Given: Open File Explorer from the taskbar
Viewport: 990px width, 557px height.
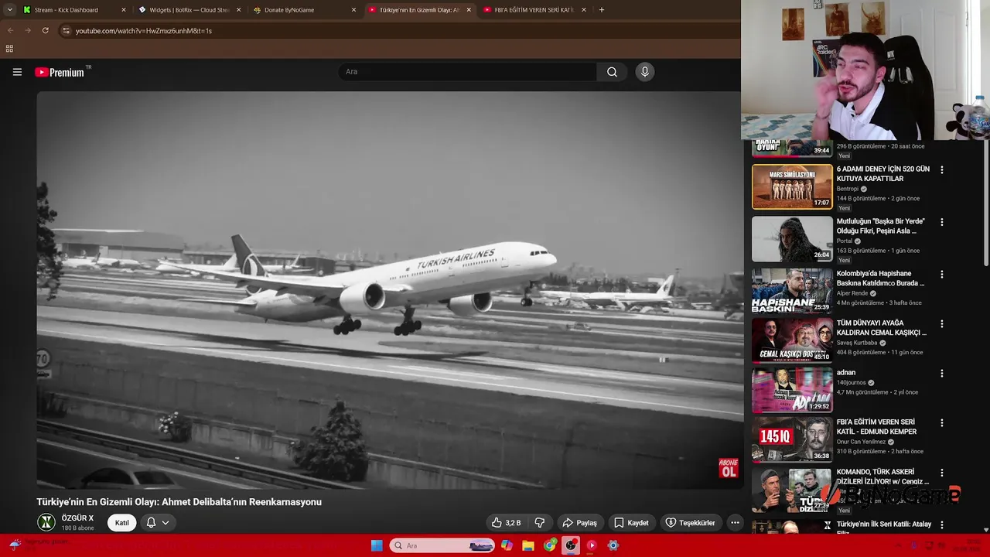Looking at the screenshot, I should coord(528,545).
